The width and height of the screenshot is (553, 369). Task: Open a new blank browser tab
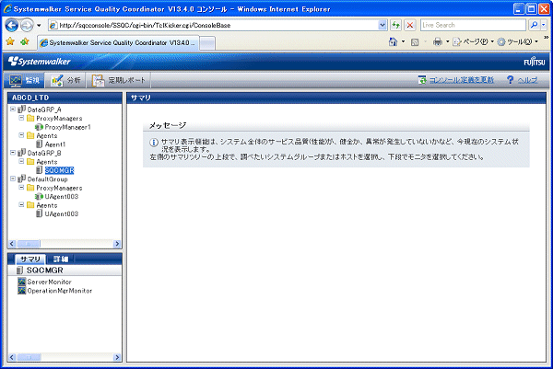pos(207,43)
